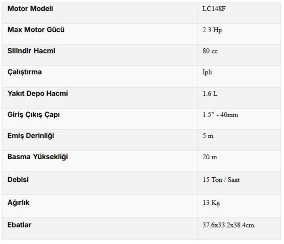This screenshot has width=284, height=244.
Task: Click the Max Motor Gücü label
Action: (36, 30)
